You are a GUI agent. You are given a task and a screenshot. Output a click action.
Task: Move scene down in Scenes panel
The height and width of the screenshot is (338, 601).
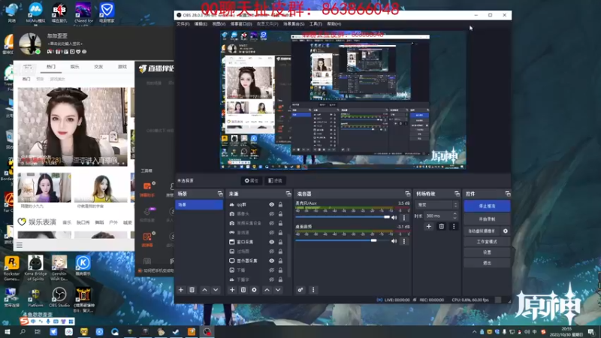coord(216,290)
